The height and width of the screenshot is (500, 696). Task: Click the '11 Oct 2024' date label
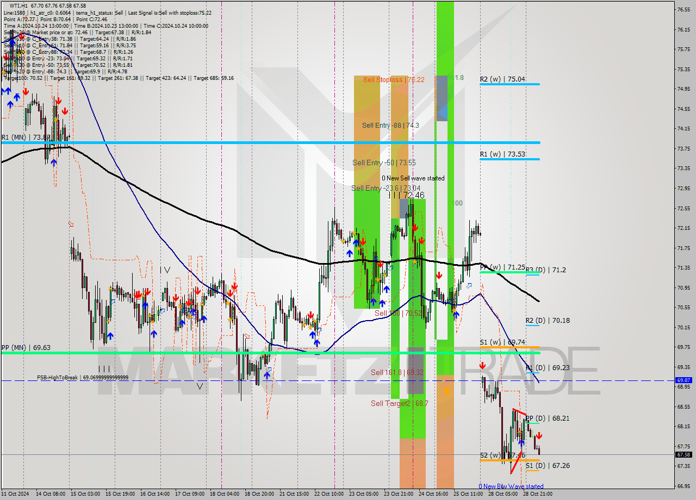16,495
